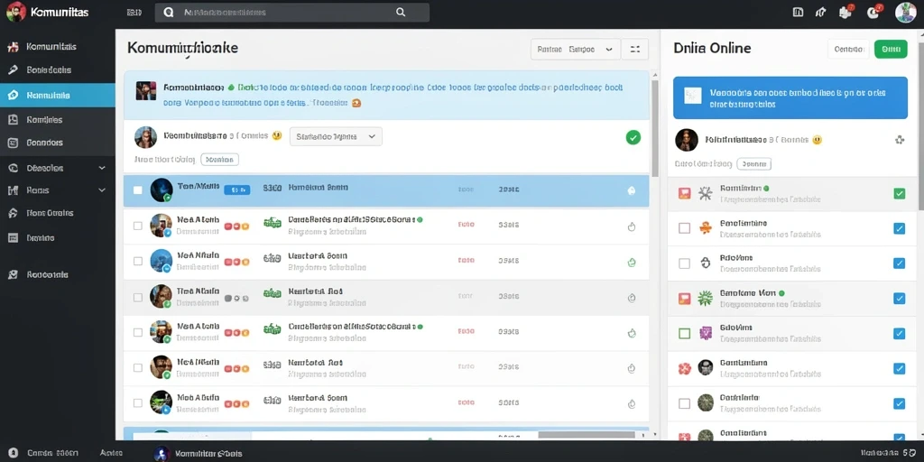Toggle the blue checkbox in the orange icon row
924x462 pixels.
900,228
